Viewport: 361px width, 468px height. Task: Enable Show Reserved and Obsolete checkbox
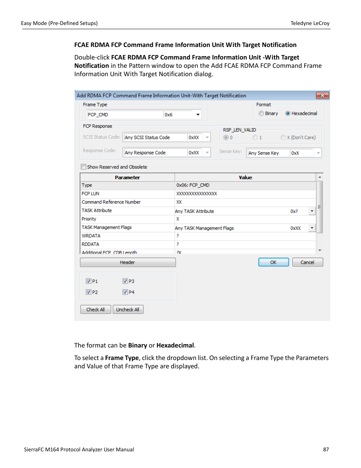pos(84,167)
